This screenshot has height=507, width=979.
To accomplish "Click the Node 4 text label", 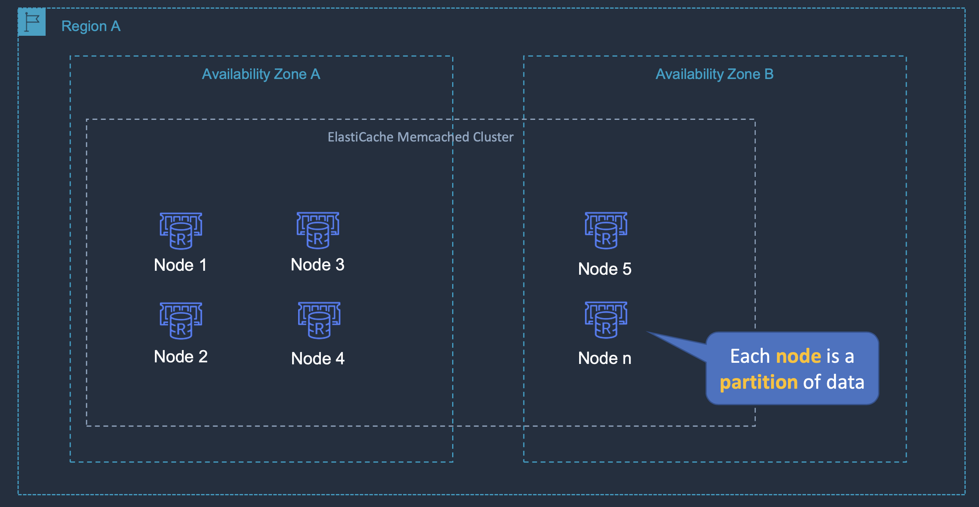I will [318, 358].
